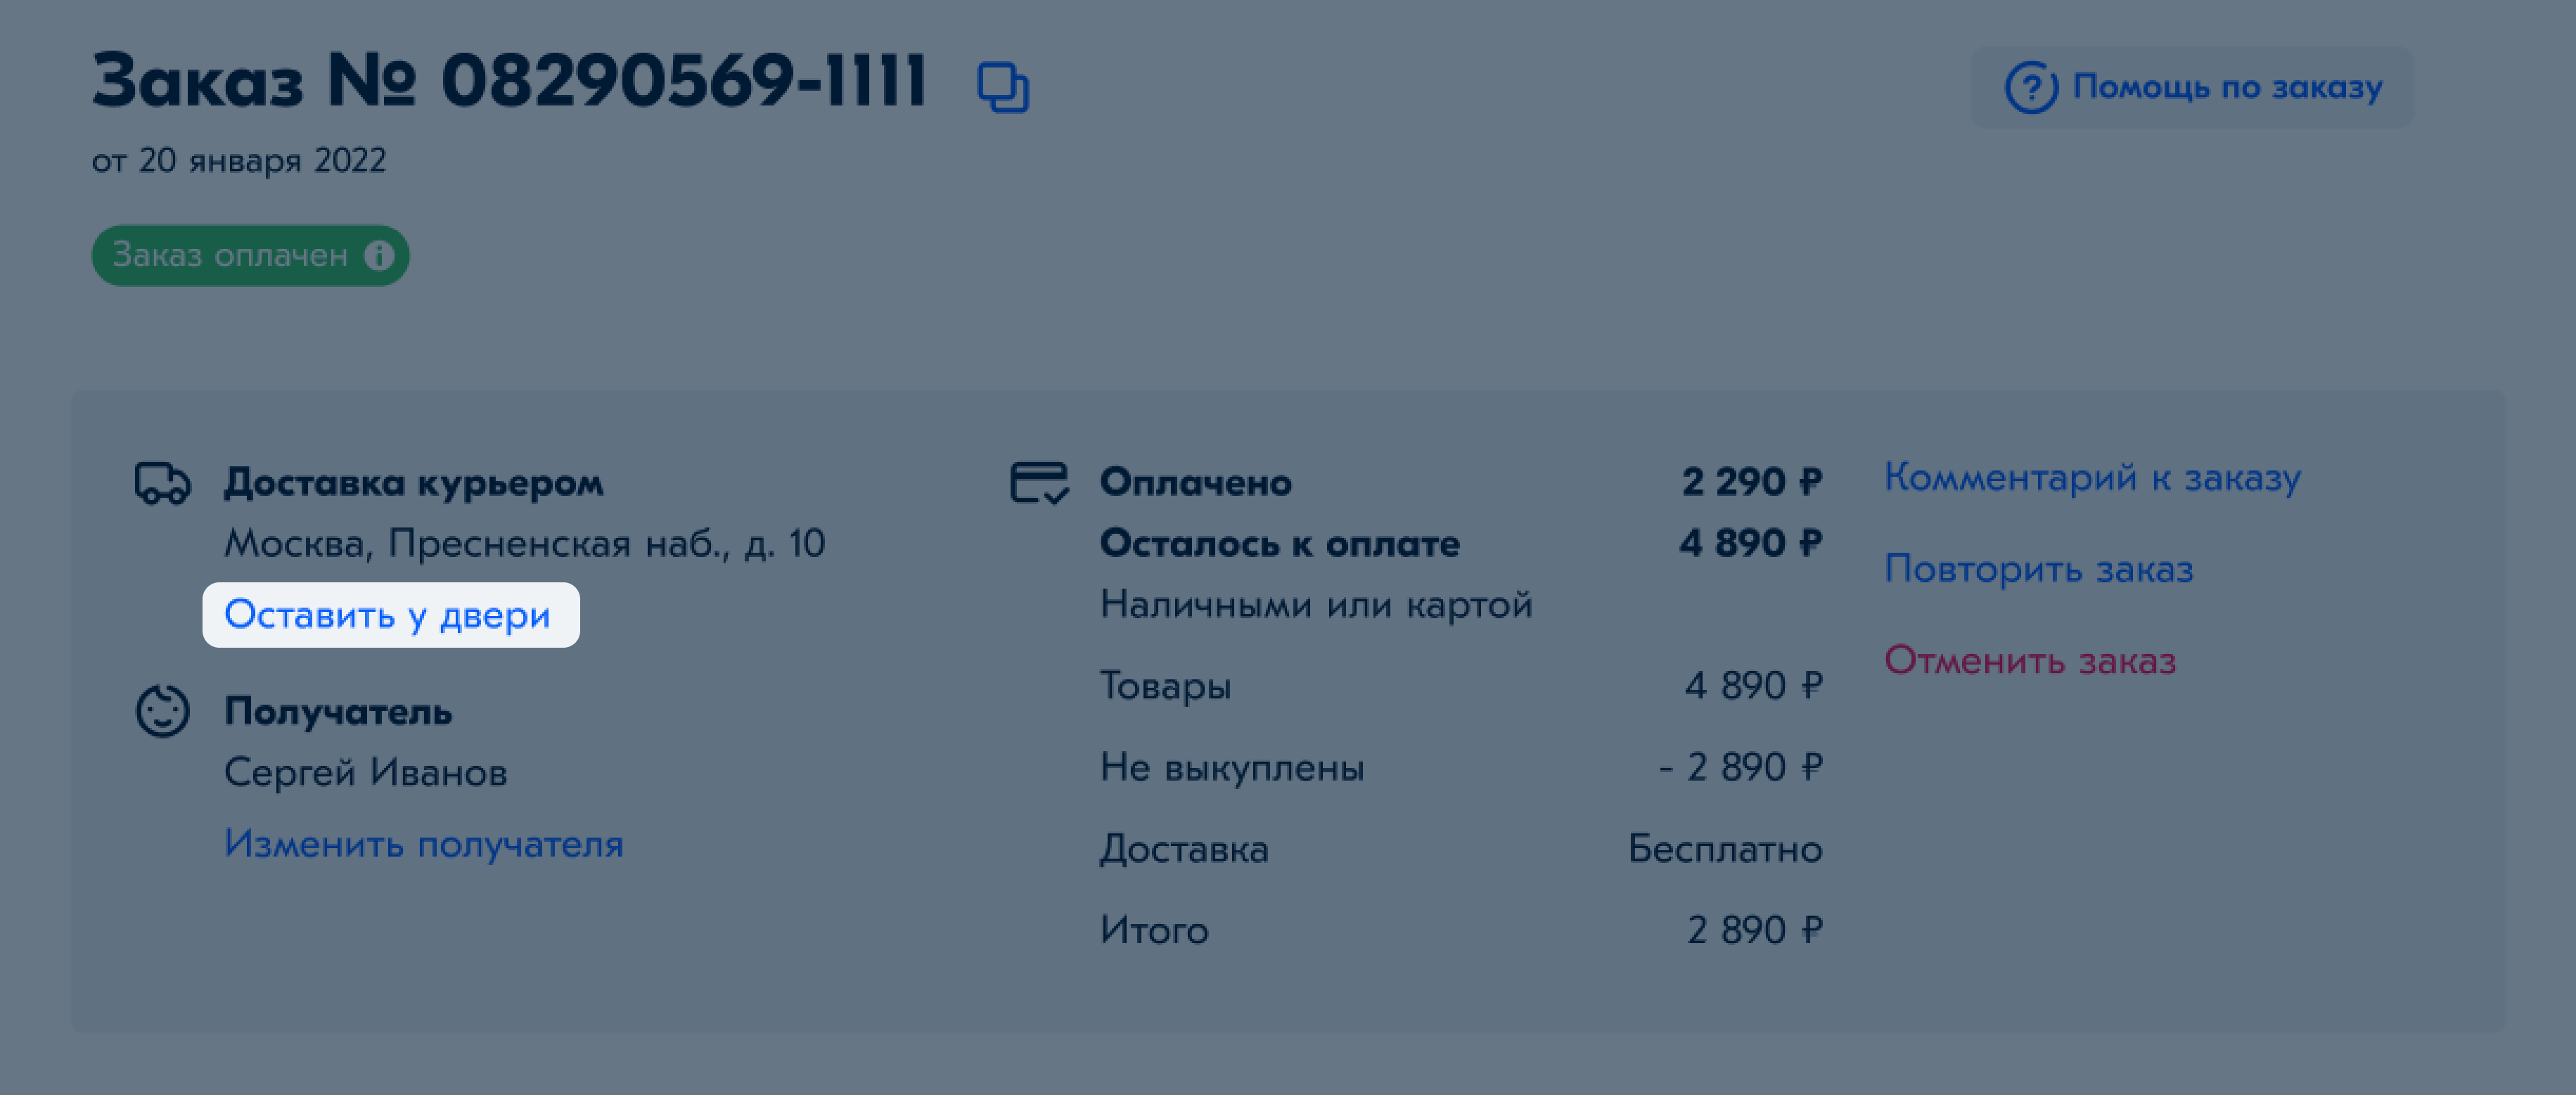Open Комментарий к заказу
The width and height of the screenshot is (2576, 1095).
2092,478
